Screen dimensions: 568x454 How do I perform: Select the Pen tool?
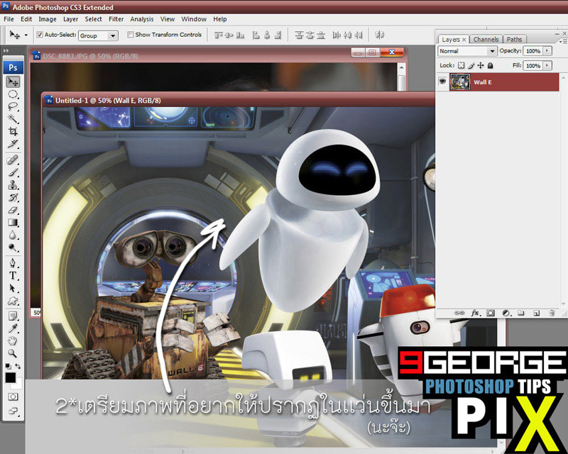[13, 262]
